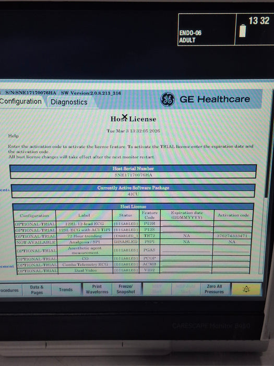Tap the 13 32 clock display

pyautogui.click(x=259, y=21)
